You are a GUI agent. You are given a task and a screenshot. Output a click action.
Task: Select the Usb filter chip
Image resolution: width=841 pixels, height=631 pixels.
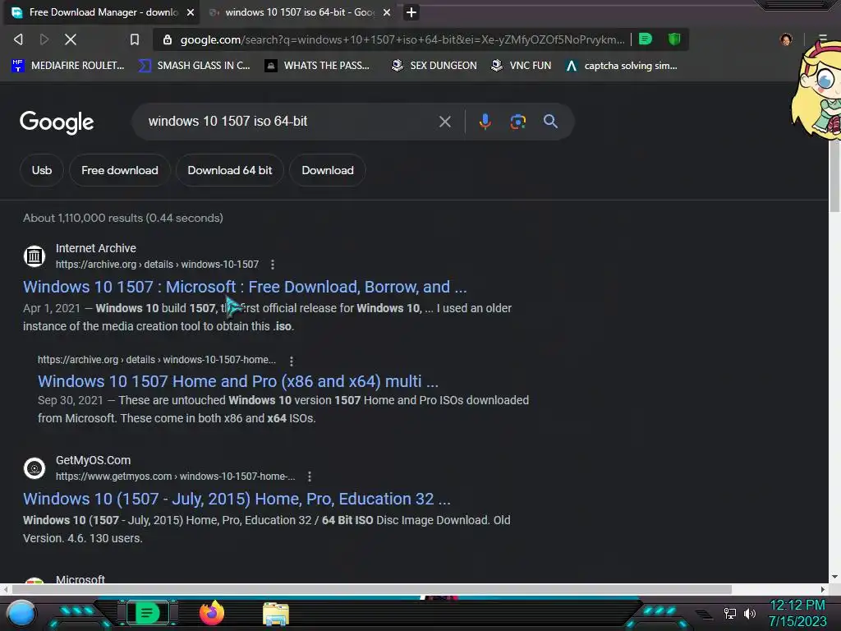[42, 170]
